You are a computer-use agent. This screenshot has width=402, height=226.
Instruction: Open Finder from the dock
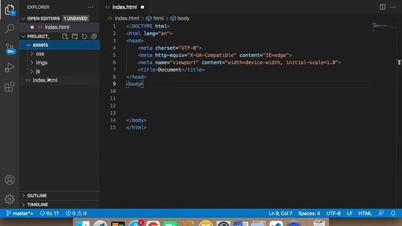point(82,223)
